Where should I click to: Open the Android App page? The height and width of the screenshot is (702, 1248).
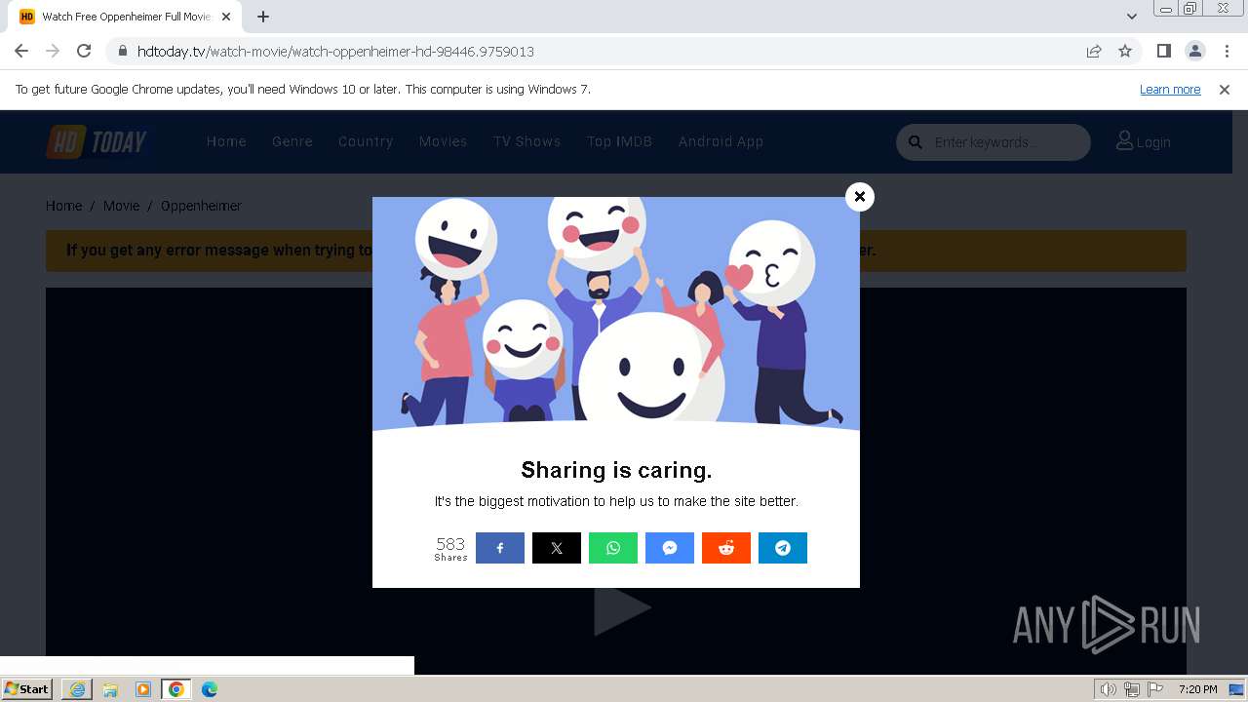pos(721,141)
